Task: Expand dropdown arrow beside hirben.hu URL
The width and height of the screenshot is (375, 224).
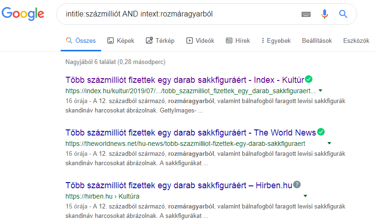Action: point(305,196)
